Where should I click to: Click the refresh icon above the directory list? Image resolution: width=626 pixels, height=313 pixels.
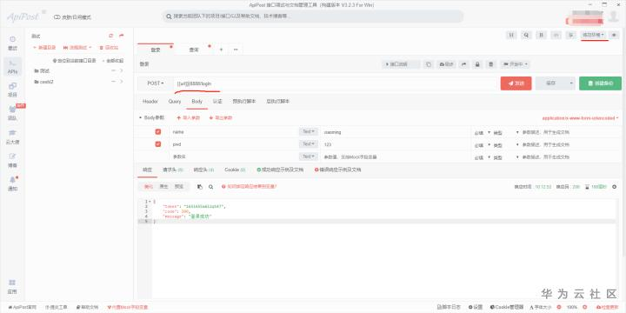click(111, 36)
